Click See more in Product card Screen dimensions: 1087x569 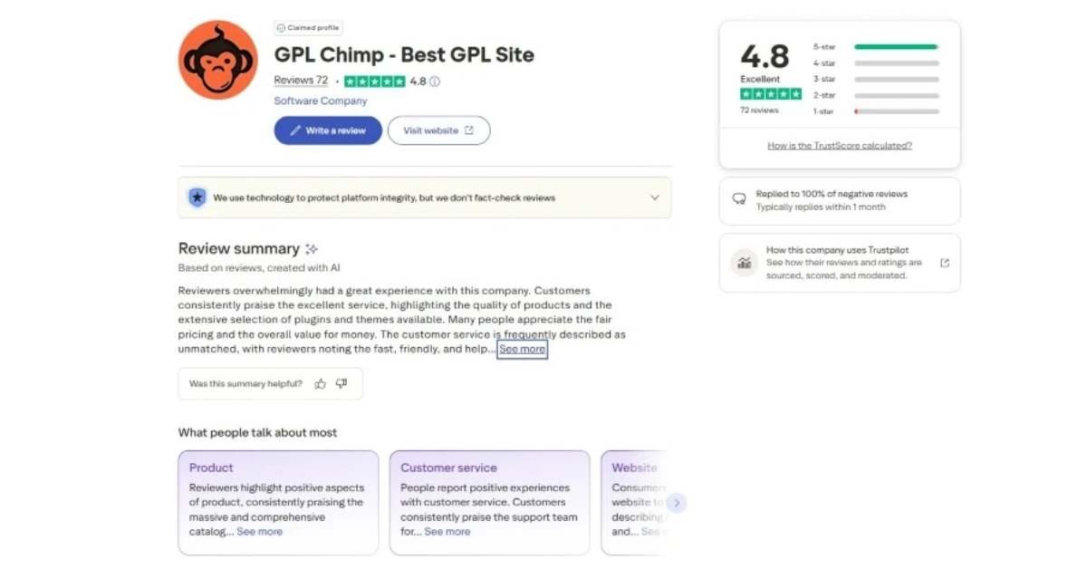pyautogui.click(x=260, y=532)
